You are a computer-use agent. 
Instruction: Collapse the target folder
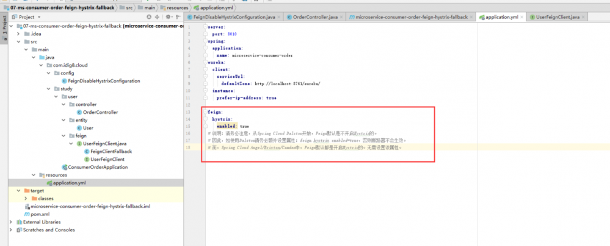tap(18, 191)
